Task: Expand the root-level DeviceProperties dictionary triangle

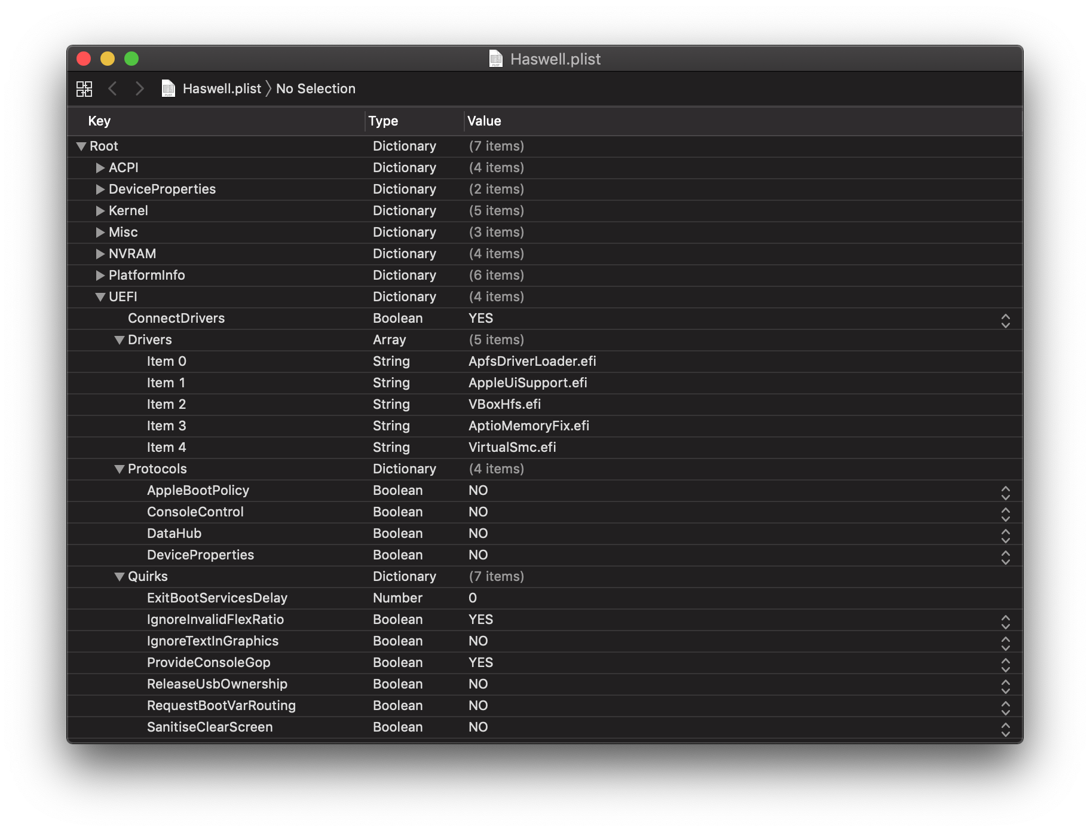Action: (100, 189)
